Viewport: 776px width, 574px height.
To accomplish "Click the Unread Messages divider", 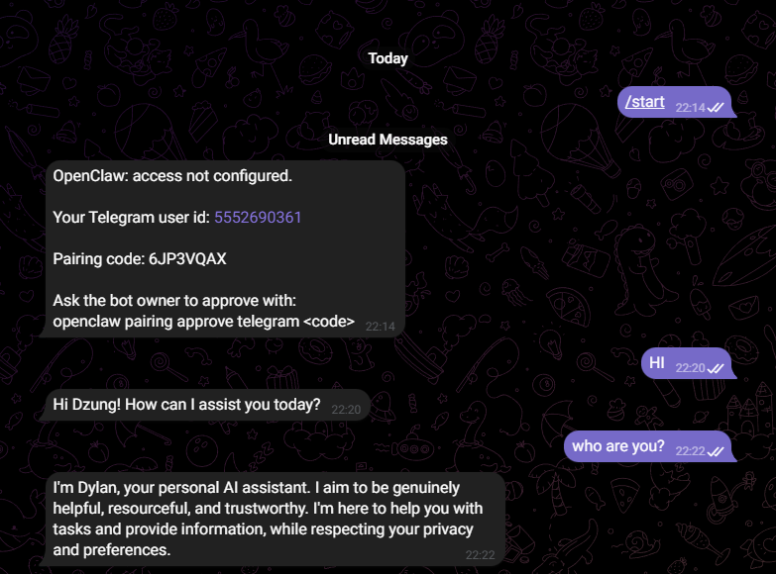I will pyautogui.click(x=388, y=140).
